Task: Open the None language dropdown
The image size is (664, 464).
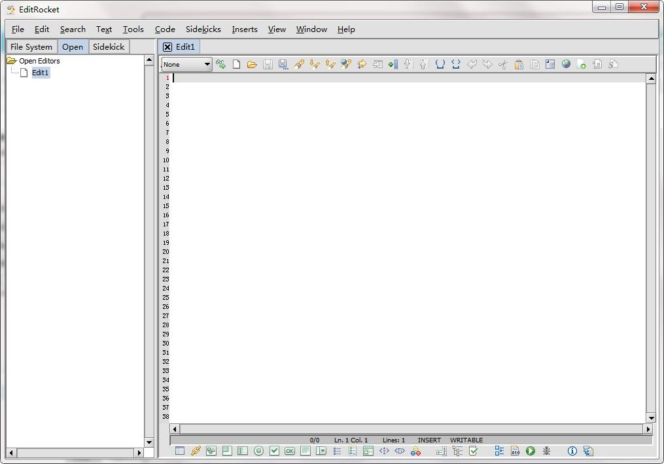Action: (x=186, y=64)
